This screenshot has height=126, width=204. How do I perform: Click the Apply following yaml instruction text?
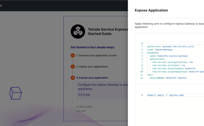[169, 25]
